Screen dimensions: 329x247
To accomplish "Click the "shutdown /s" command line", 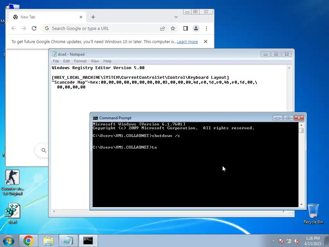I will pyautogui.click(x=136, y=136).
